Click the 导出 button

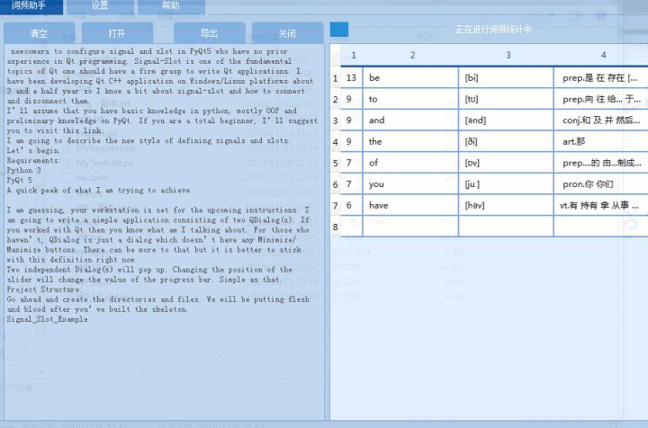(210, 33)
